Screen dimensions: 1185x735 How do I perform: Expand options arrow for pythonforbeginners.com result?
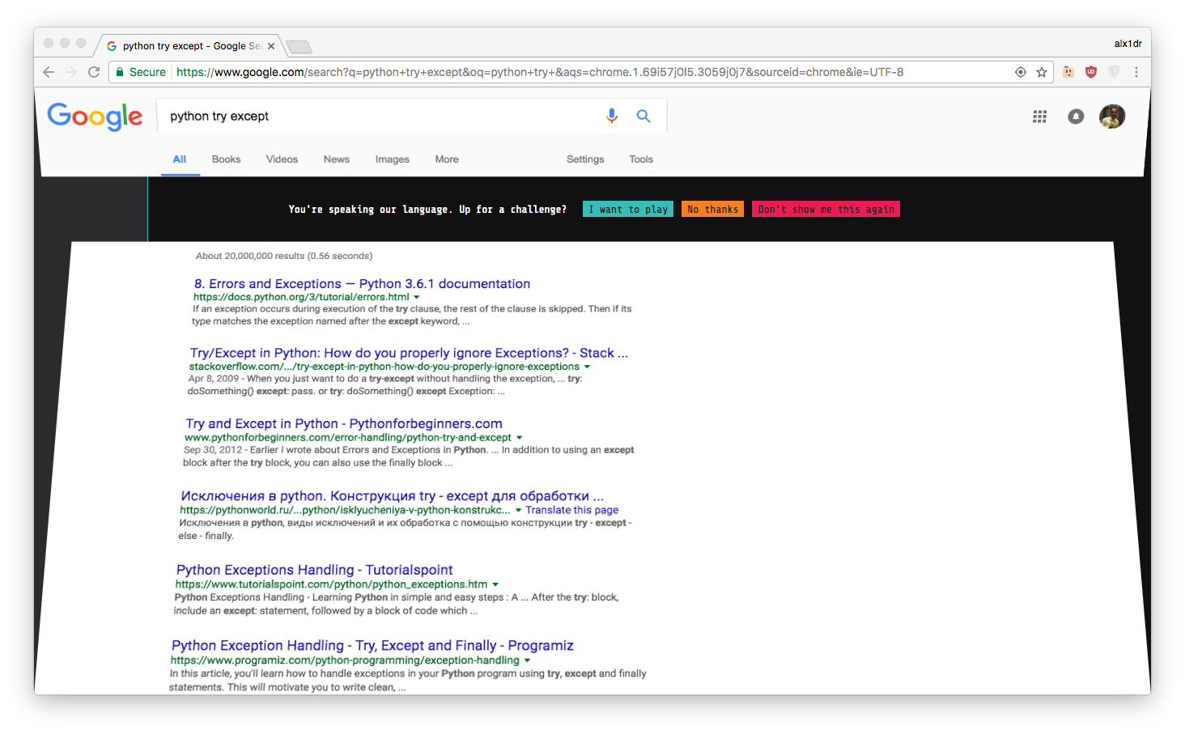point(519,438)
